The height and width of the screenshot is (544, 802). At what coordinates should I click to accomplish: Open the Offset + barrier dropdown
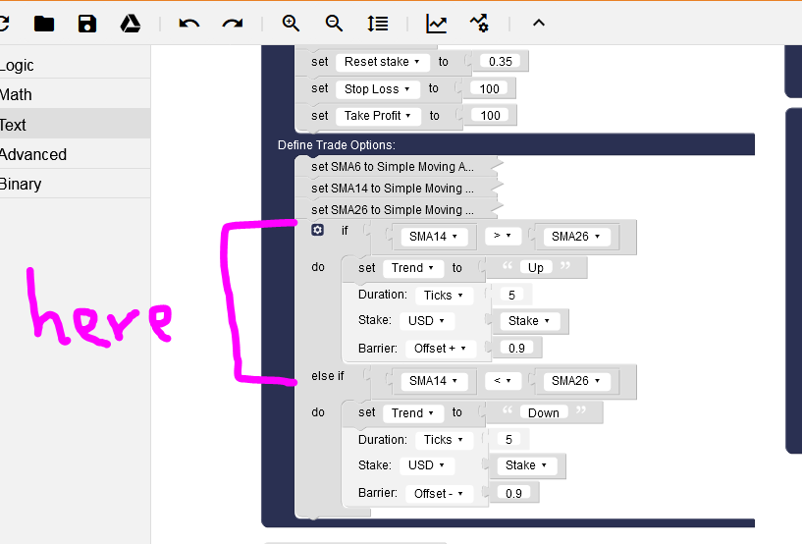pyautogui.click(x=440, y=349)
